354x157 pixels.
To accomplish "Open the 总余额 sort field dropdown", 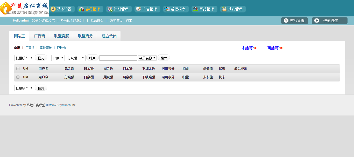I will click(76, 58).
